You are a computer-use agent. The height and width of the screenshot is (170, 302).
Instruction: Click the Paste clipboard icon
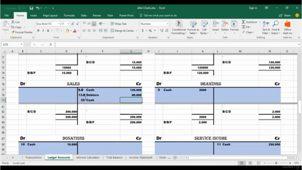(6, 25)
